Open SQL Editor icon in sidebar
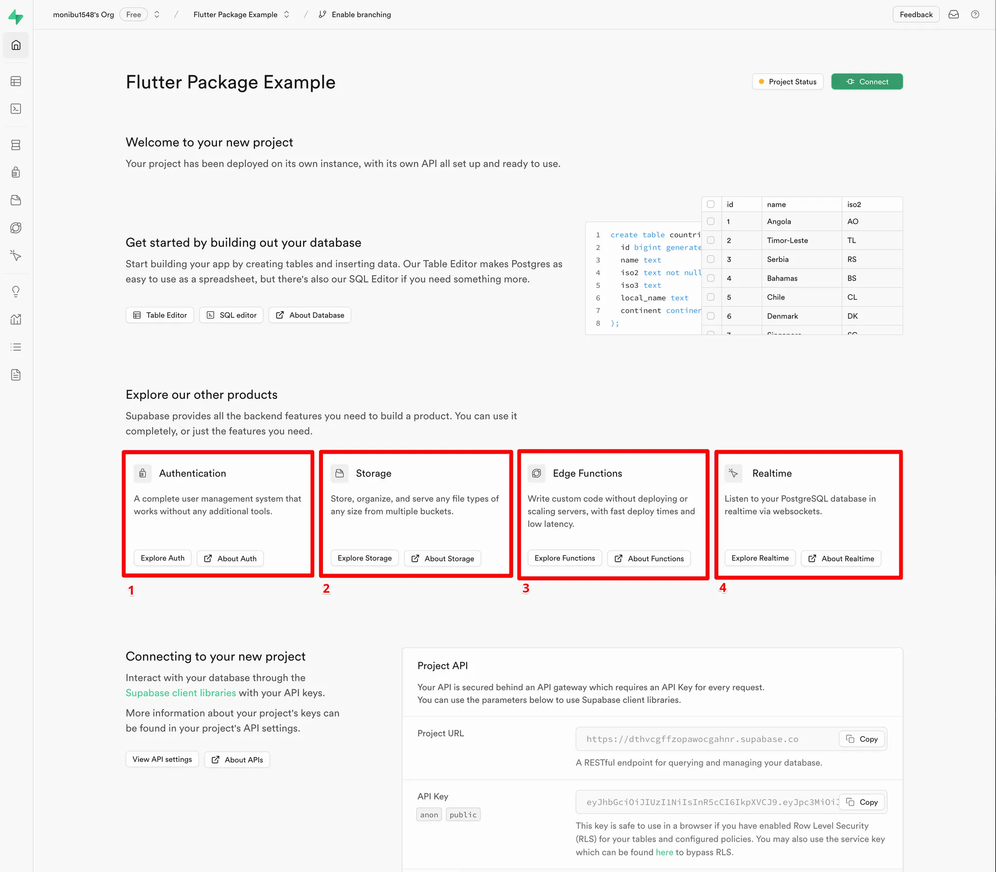Image resolution: width=996 pixels, height=872 pixels. coord(16,108)
